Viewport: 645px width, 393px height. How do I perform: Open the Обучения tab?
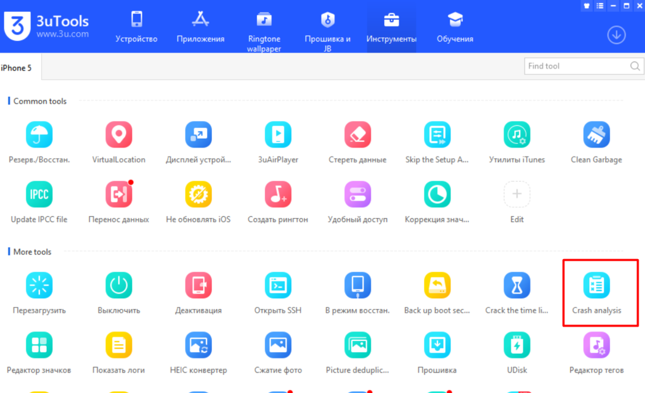pos(455,27)
